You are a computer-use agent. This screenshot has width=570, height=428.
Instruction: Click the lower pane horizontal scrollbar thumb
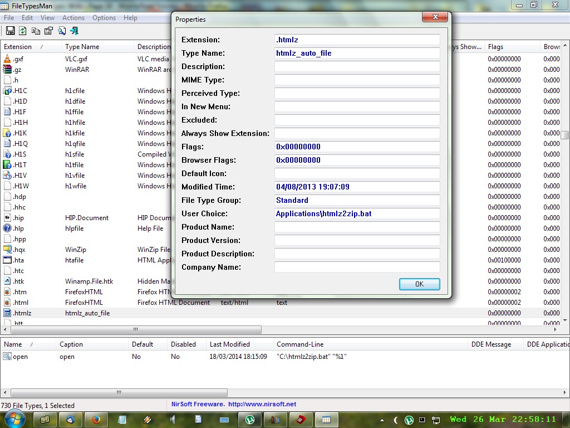pos(119,392)
